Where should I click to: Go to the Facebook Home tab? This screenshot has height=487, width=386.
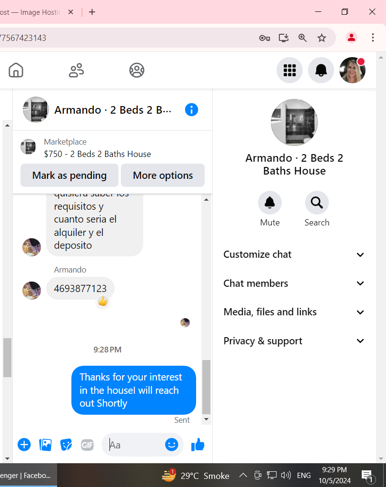16,70
